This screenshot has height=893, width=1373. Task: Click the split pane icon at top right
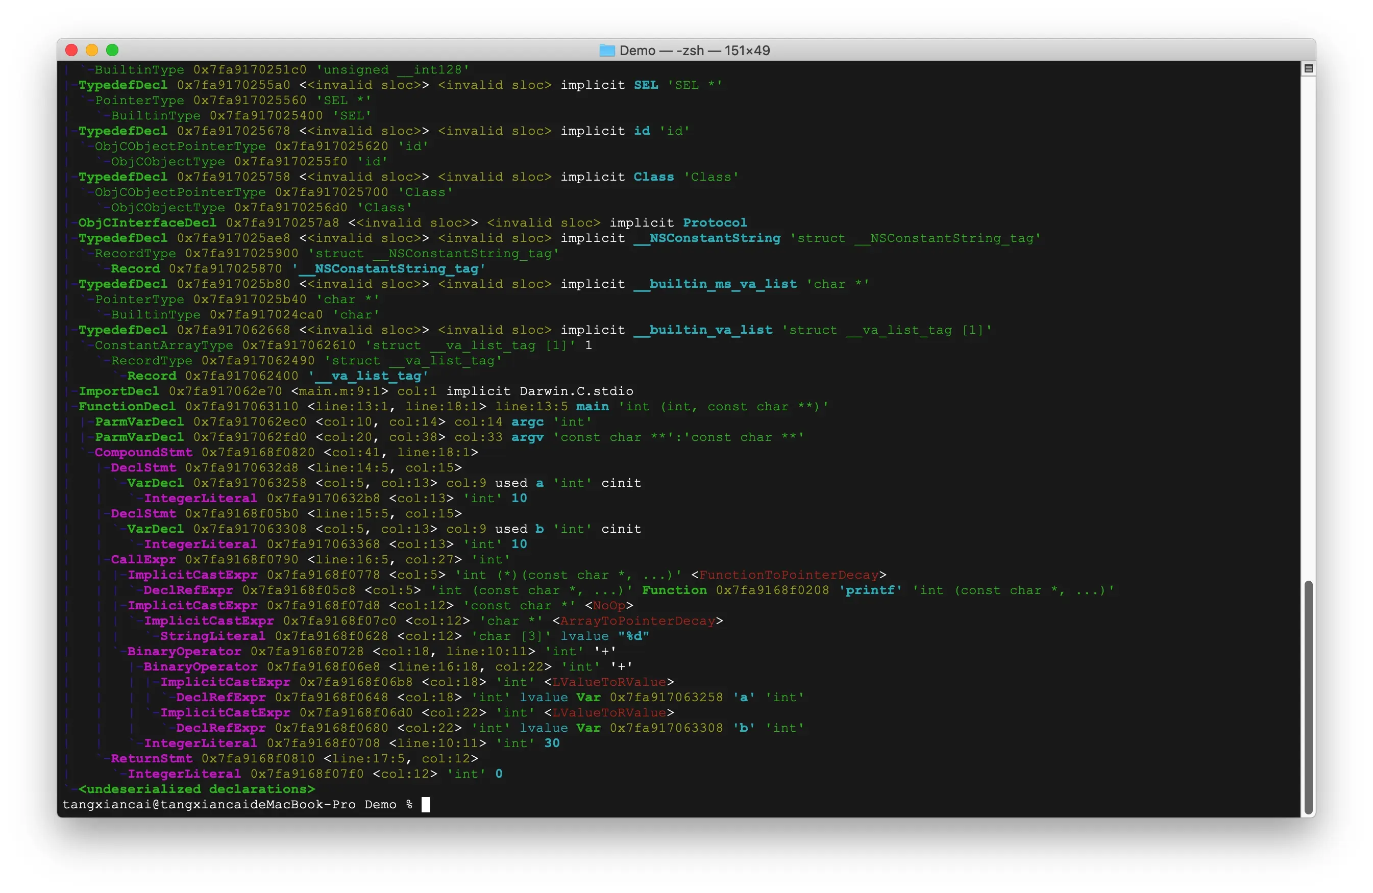[1308, 69]
